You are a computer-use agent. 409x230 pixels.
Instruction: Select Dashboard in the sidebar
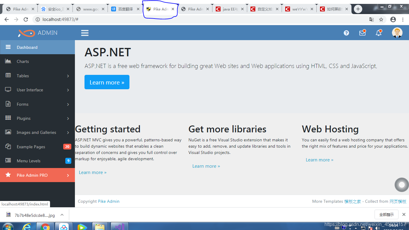tap(37, 47)
